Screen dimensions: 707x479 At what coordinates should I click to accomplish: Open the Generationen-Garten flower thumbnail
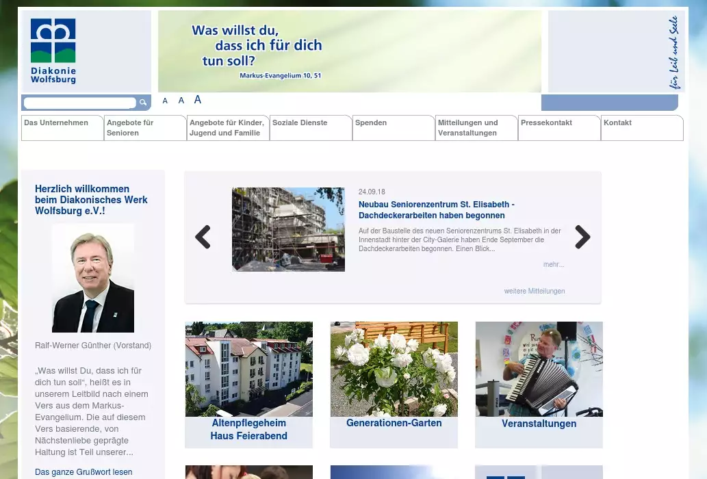tap(394, 369)
